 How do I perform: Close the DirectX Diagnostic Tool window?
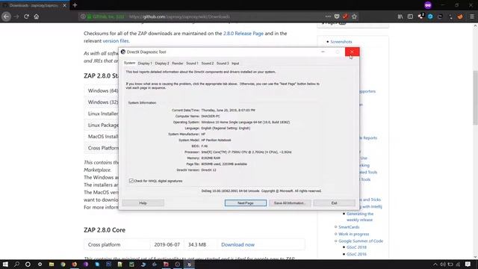coord(352,52)
